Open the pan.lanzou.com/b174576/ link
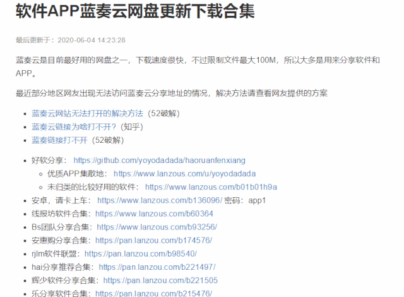The height and width of the screenshot is (297, 404). (x=153, y=241)
